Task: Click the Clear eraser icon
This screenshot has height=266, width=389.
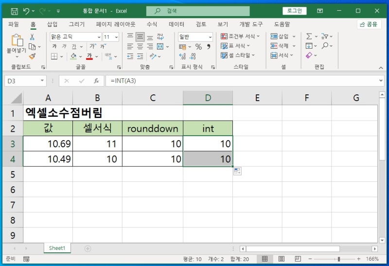Action: coord(309,55)
